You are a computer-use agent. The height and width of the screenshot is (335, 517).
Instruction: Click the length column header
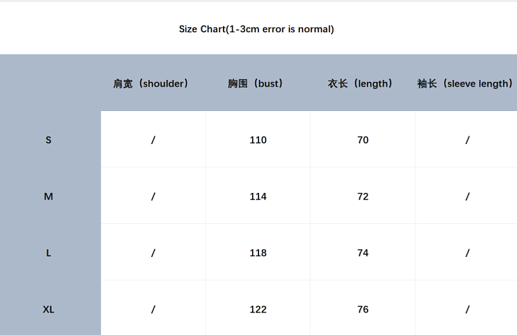(360, 84)
